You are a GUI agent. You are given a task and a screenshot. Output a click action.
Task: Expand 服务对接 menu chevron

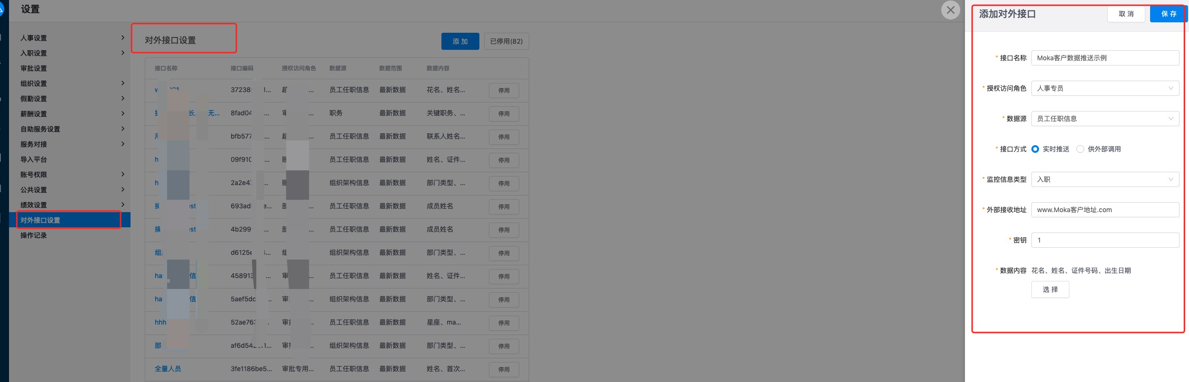[x=122, y=144]
